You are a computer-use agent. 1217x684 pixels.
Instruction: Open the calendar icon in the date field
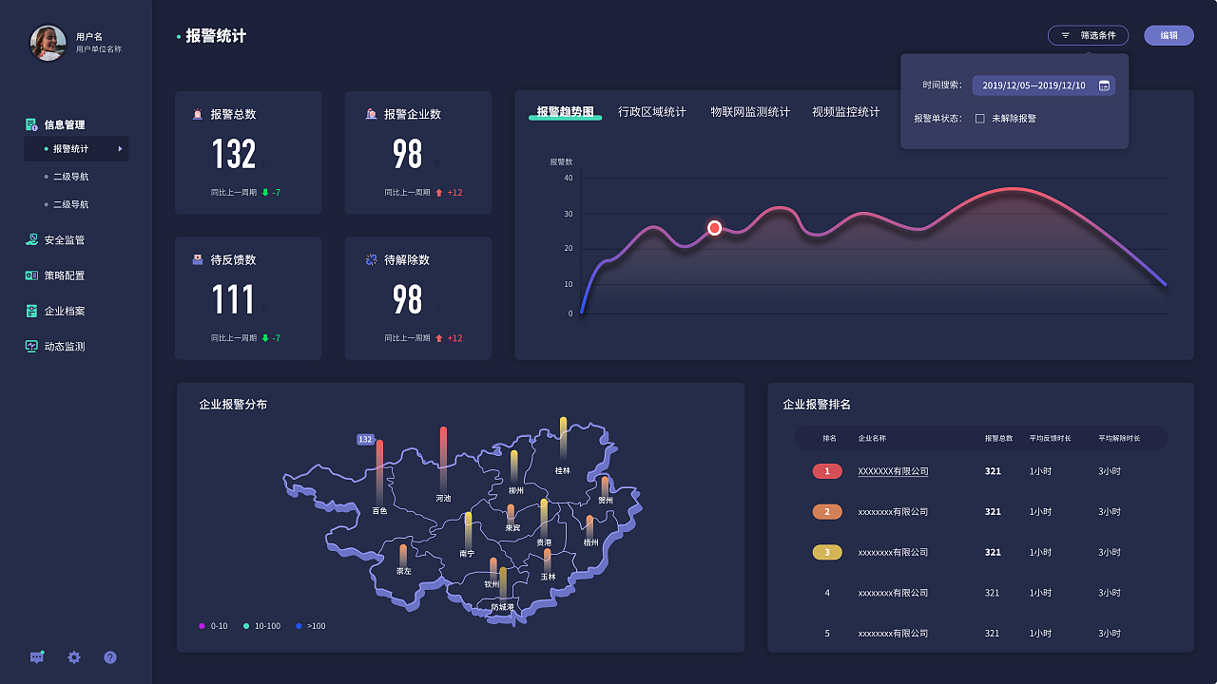[x=1104, y=85]
